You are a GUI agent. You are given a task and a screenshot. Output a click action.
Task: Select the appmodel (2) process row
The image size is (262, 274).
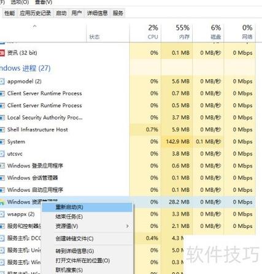coord(128,82)
